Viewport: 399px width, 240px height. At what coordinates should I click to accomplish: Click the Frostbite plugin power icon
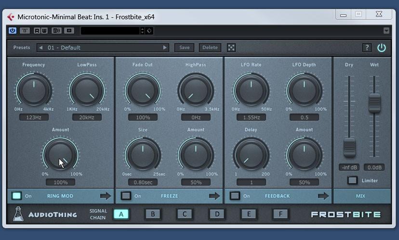click(381, 48)
